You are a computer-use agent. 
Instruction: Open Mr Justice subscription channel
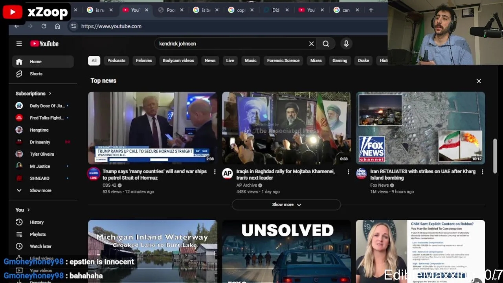tap(43, 166)
